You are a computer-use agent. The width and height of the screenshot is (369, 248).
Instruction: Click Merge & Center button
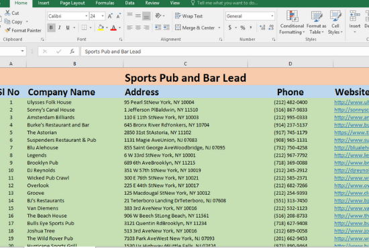(x=195, y=27)
